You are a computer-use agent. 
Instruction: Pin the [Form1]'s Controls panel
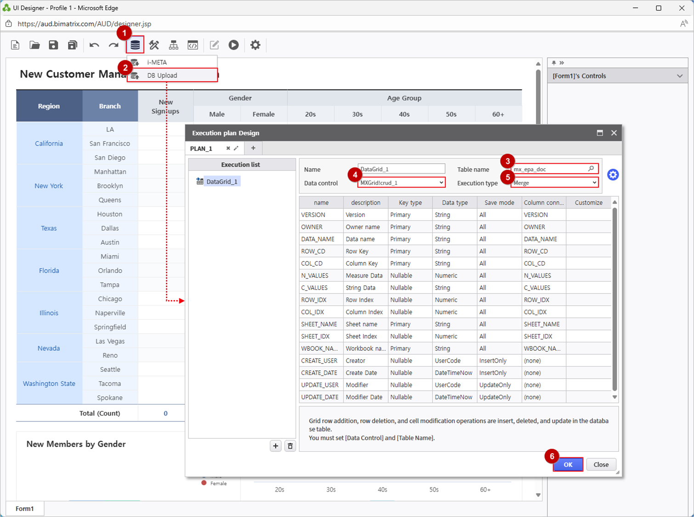point(555,62)
